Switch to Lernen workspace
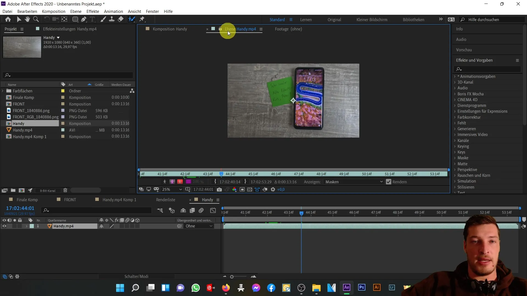Viewport: 527px width, 296px height. click(306, 19)
